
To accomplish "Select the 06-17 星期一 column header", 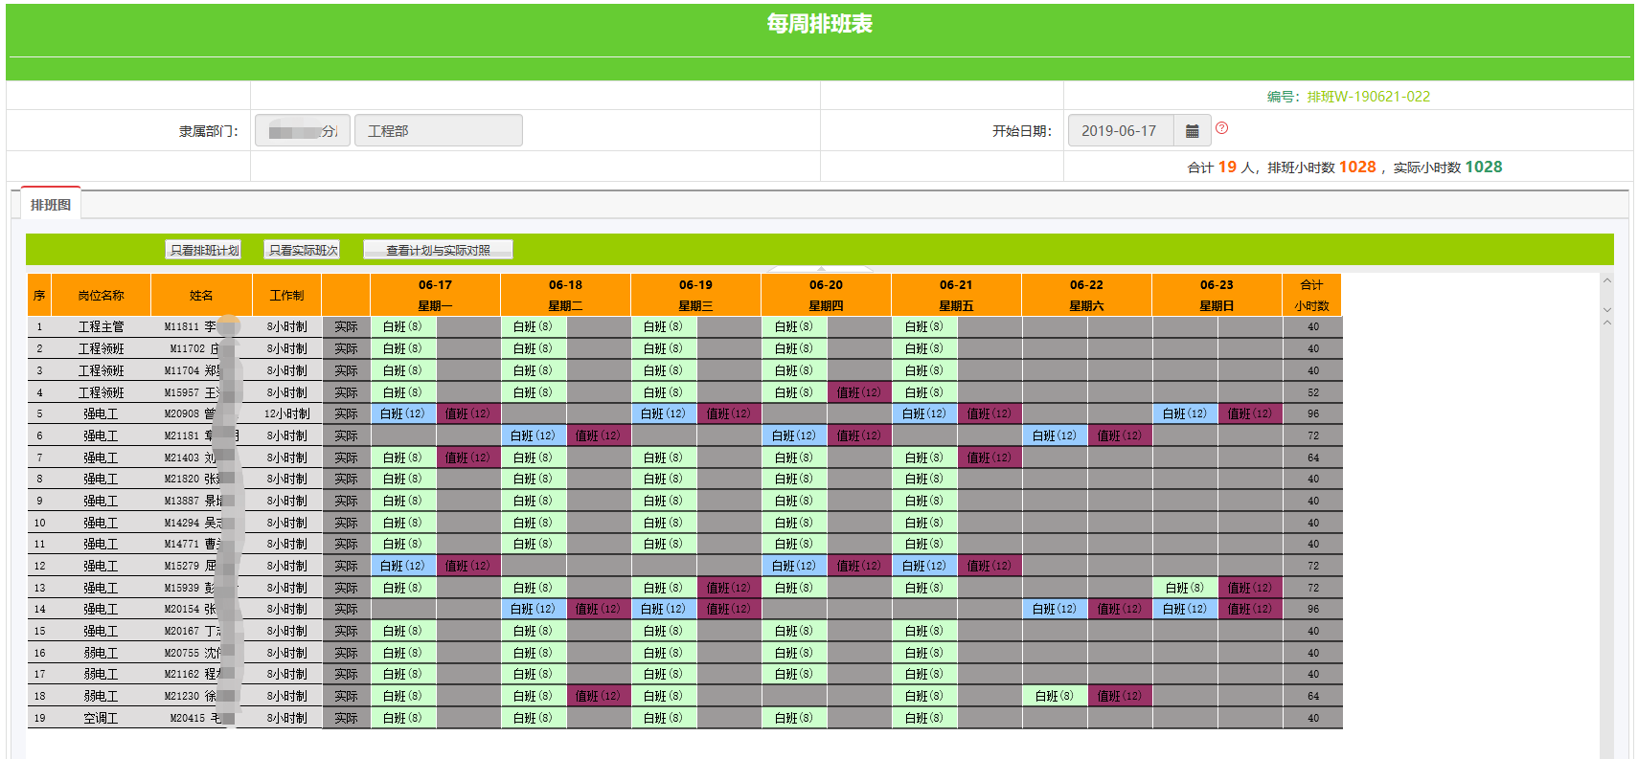I will [x=435, y=295].
